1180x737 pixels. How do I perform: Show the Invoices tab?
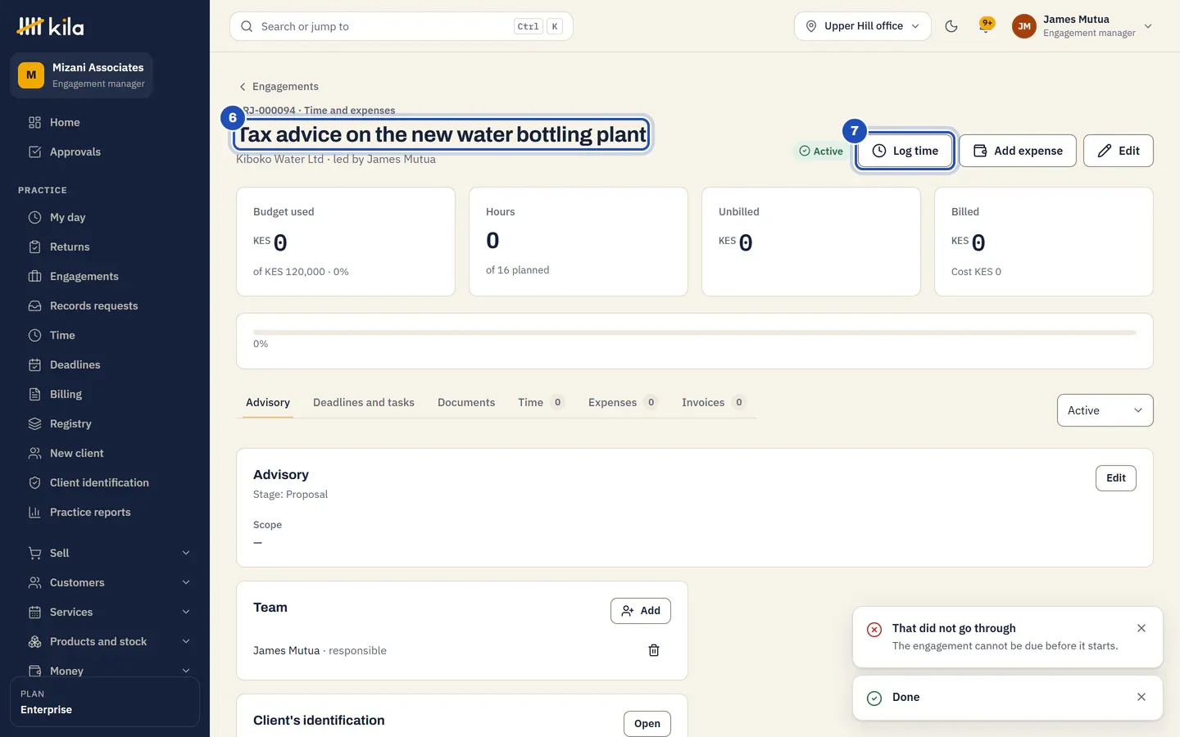(x=713, y=402)
